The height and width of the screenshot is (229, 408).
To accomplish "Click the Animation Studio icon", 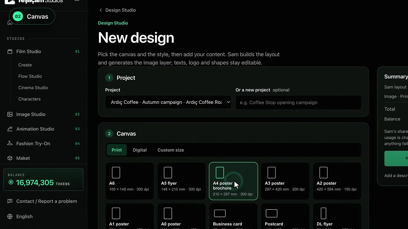I will [10, 129].
